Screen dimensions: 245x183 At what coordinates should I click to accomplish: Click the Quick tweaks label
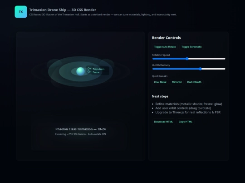click(160, 76)
